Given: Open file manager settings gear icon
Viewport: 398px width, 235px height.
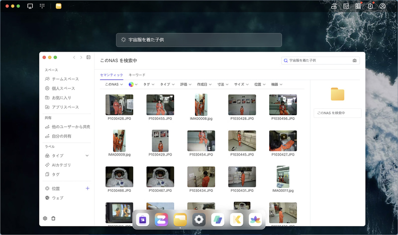Looking at the screenshot, I should [45, 218].
